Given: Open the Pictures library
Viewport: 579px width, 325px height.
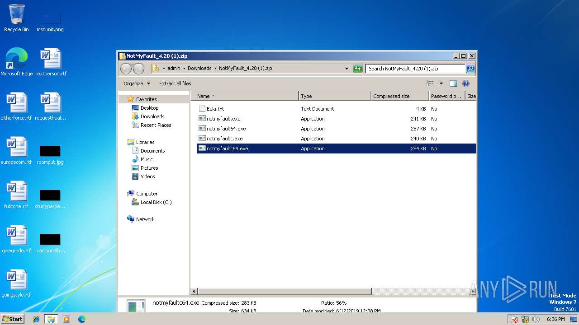Looking at the screenshot, I should coord(149,168).
